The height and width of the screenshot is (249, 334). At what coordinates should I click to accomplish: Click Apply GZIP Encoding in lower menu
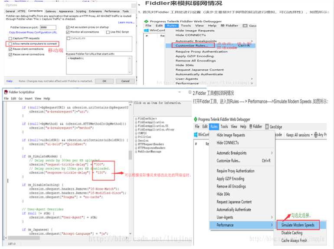point(230,178)
